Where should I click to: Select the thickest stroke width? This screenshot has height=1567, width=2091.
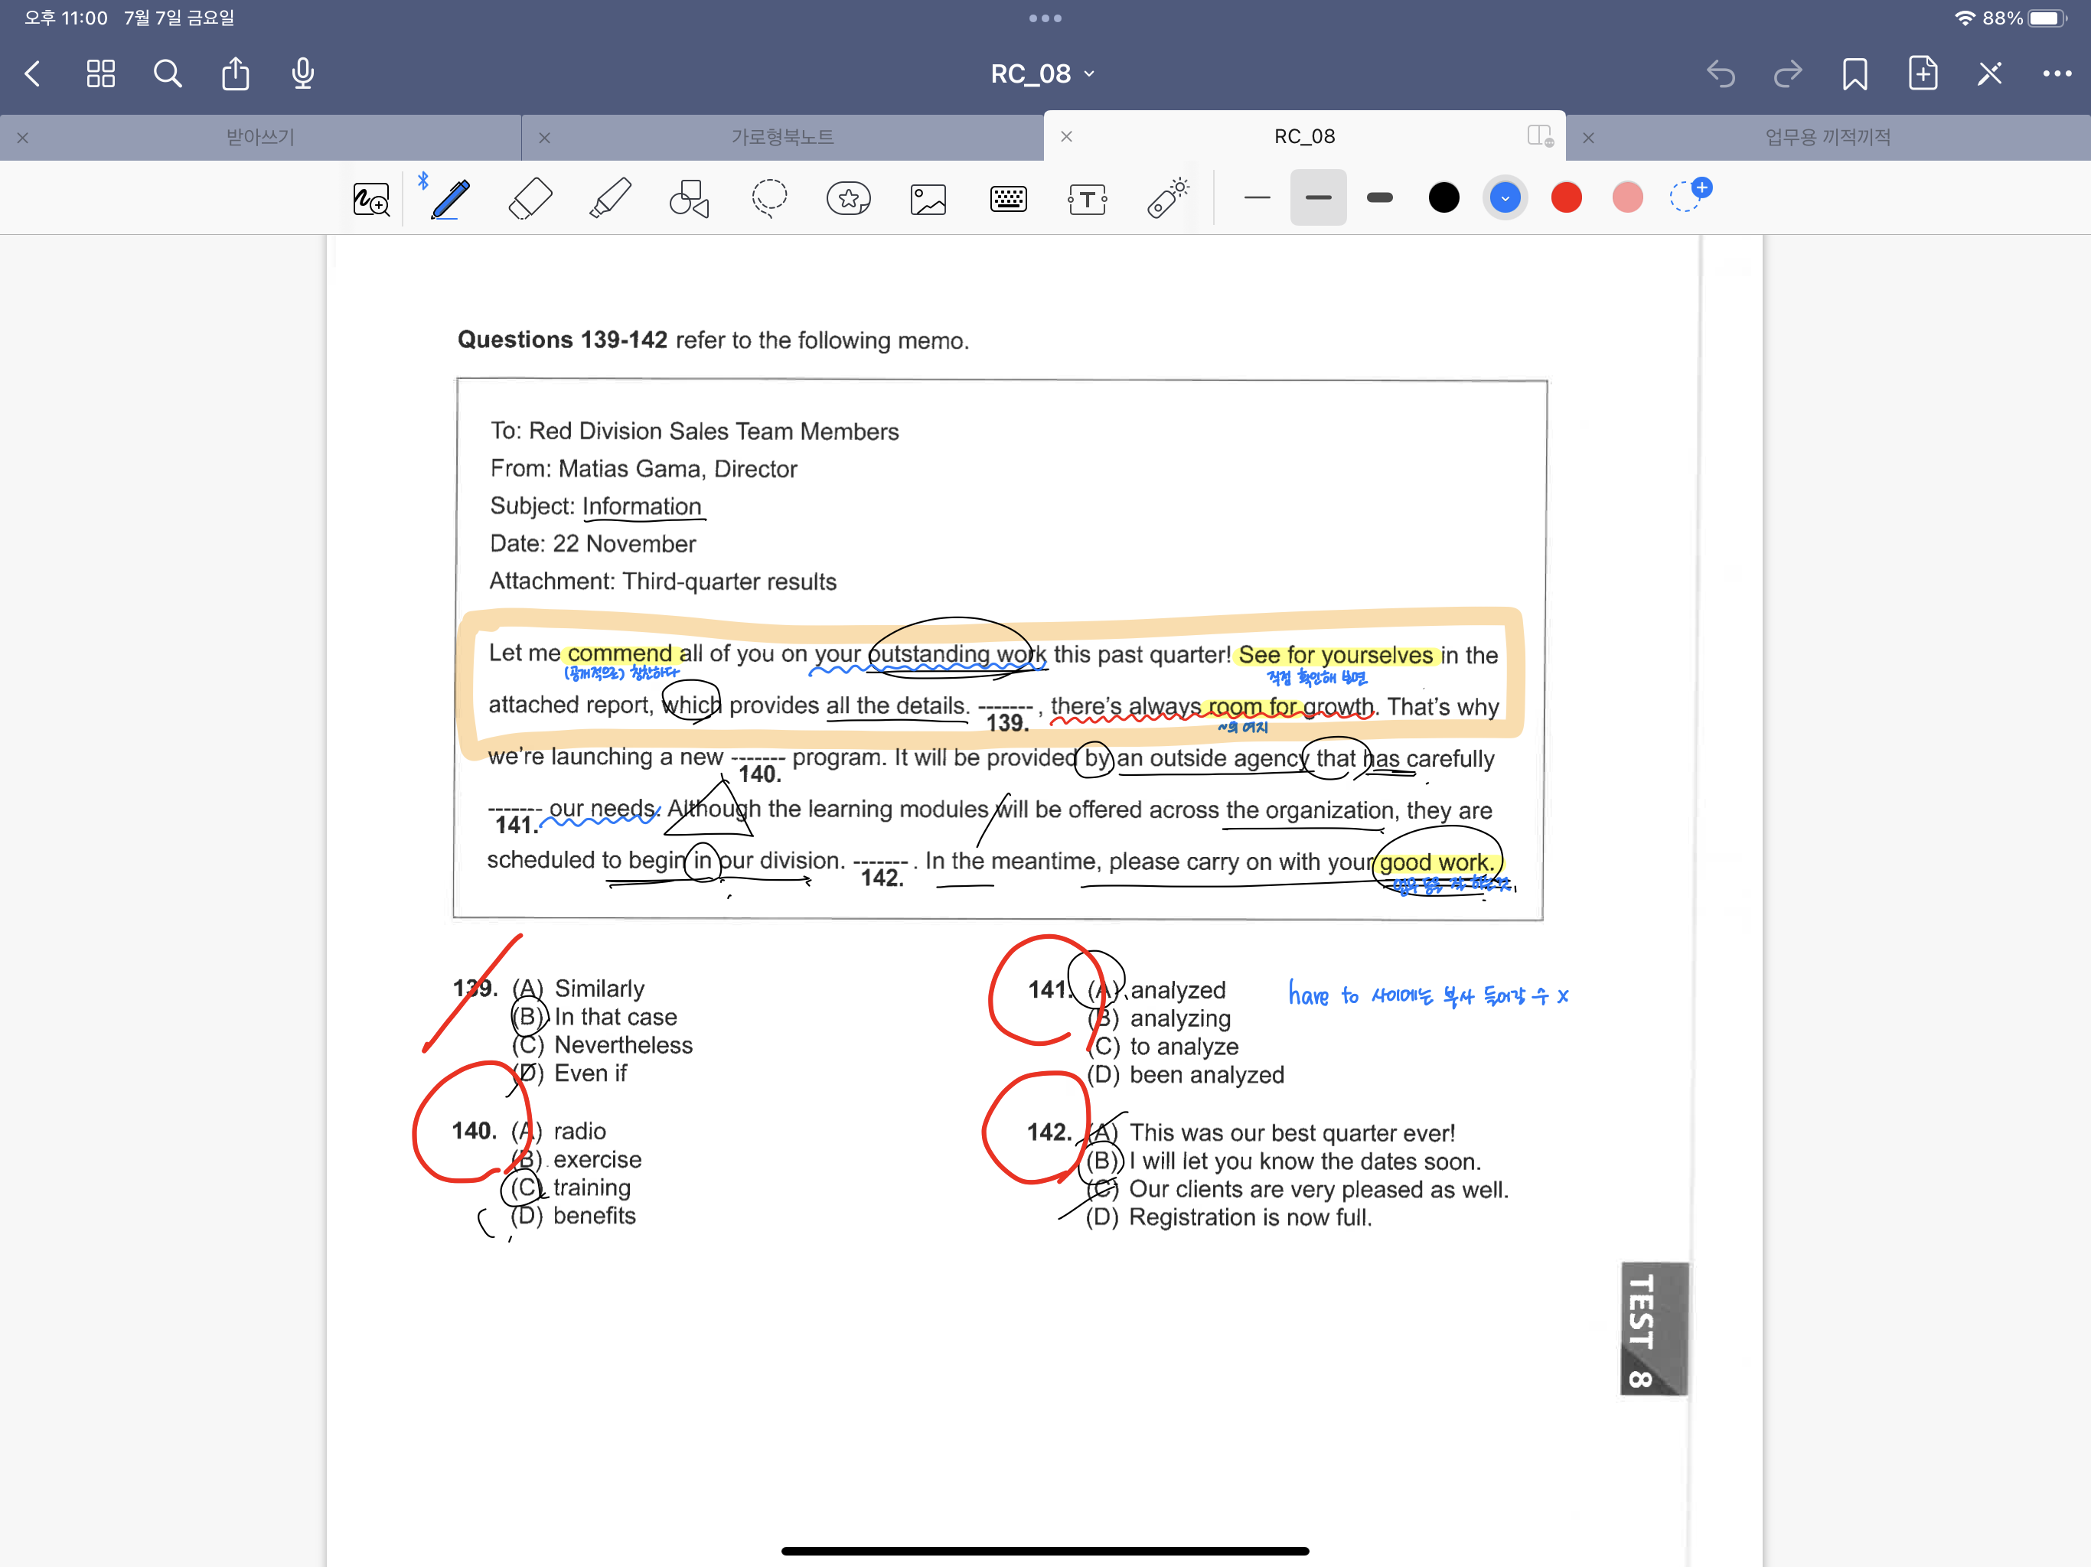(x=1379, y=197)
